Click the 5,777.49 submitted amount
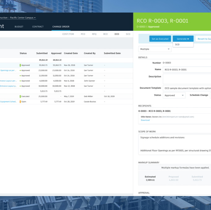 tap(44, 102)
